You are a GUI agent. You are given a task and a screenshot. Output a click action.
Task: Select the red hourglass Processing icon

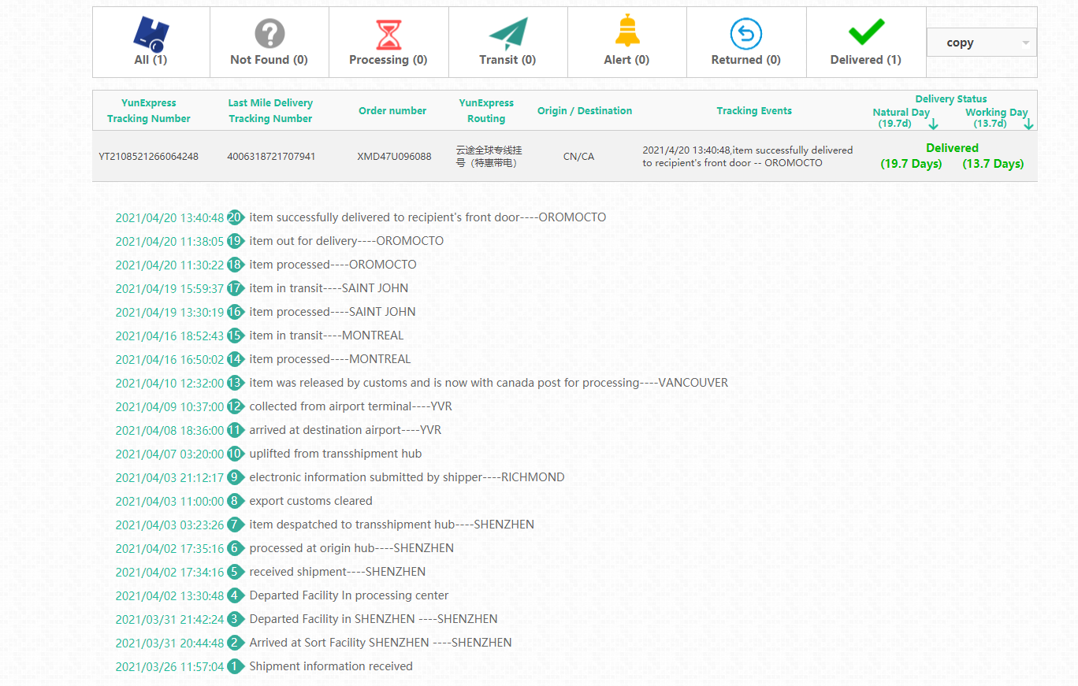click(388, 35)
